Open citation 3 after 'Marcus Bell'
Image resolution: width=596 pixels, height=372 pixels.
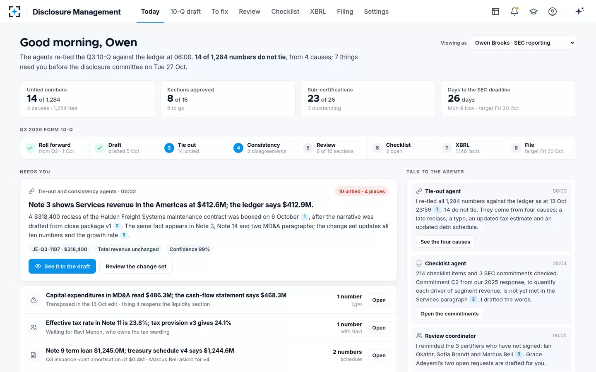[x=519, y=354]
